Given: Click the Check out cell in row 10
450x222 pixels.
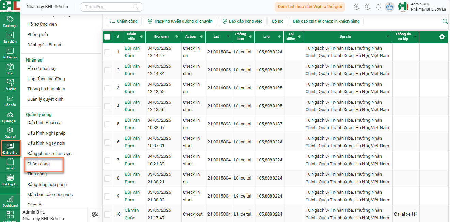Looking at the screenshot, I should [193, 214].
